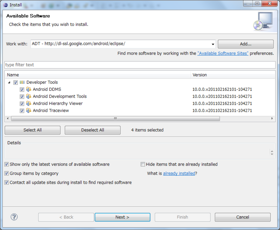Click the version value of Android Traceview
280x230 pixels.
222,110
